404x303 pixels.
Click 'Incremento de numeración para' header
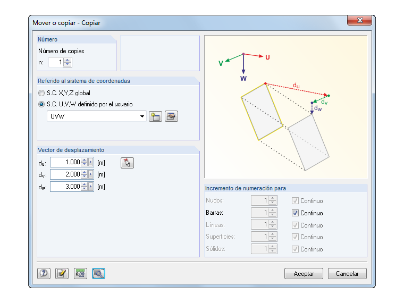246,188
